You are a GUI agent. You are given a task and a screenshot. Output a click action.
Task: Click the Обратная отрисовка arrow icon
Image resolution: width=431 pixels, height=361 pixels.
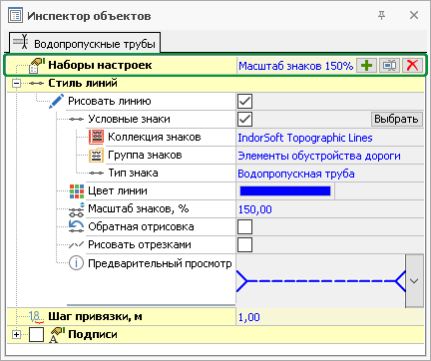pos(76,226)
